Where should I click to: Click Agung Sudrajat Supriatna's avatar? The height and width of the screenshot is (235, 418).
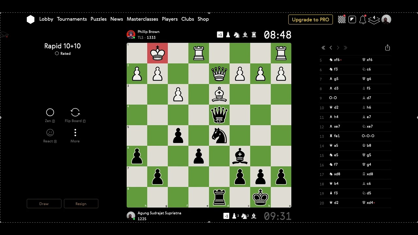(x=131, y=216)
